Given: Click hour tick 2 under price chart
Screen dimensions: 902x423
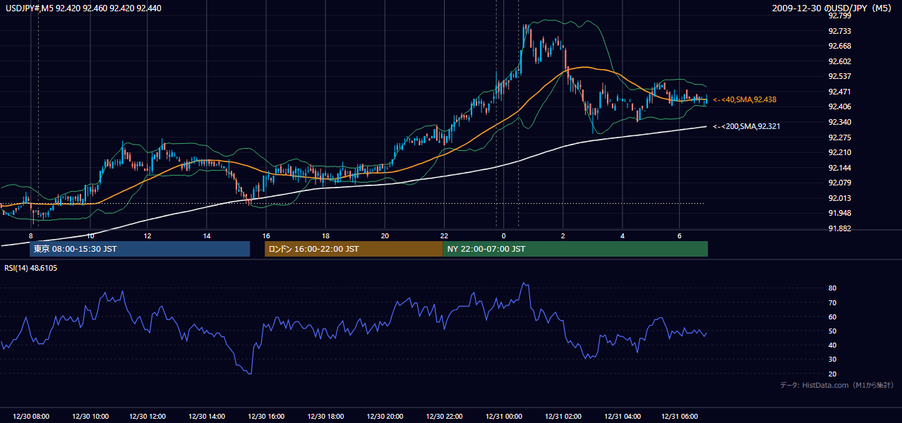Looking at the screenshot, I should pos(563,235).
